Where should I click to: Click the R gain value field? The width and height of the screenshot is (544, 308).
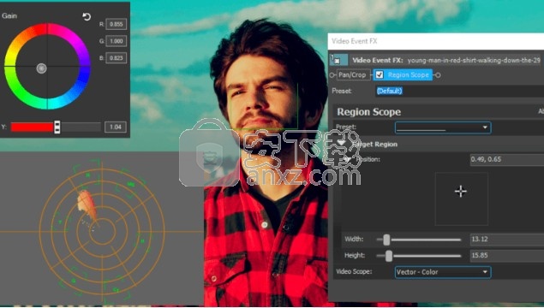click(x=117, y=24)
